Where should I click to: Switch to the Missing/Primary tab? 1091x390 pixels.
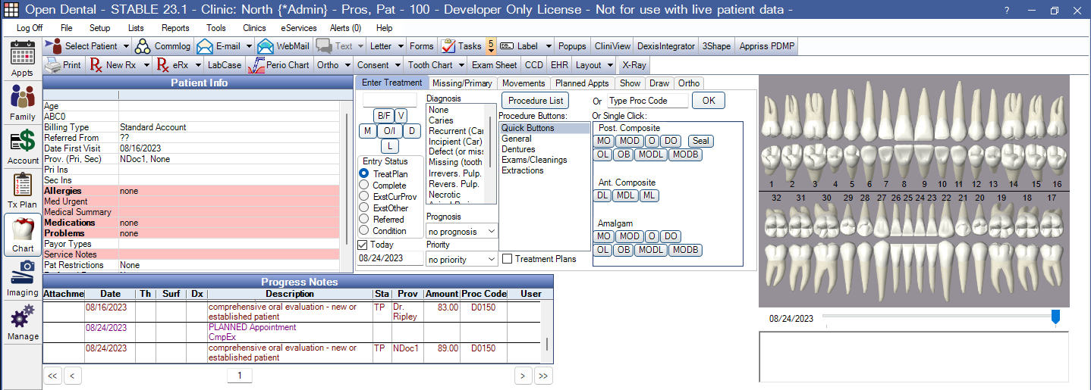click(462, 83)
